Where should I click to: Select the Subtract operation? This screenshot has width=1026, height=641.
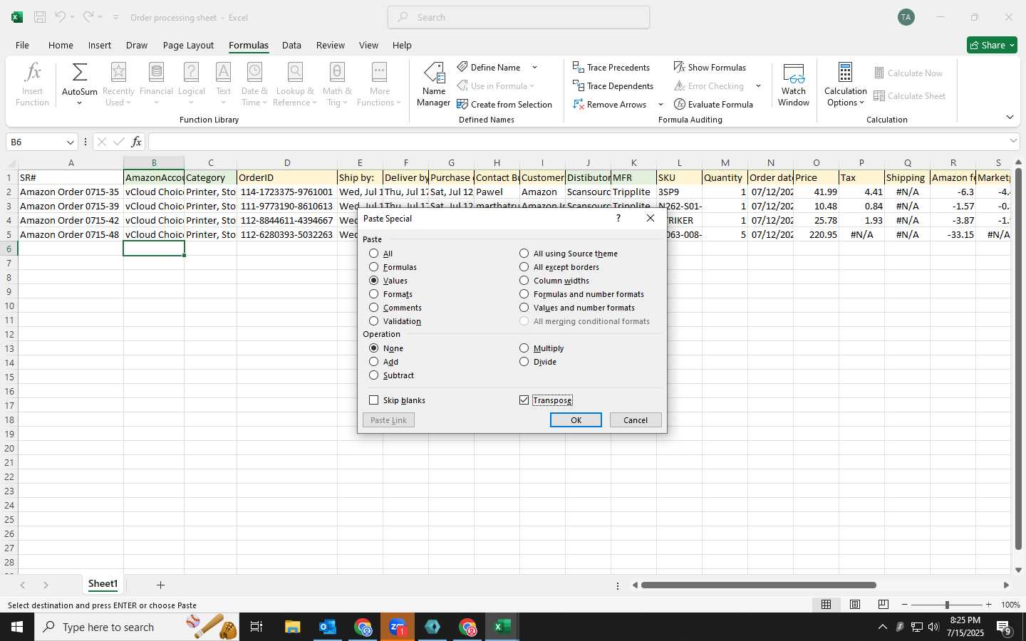(x=391, y=375)
